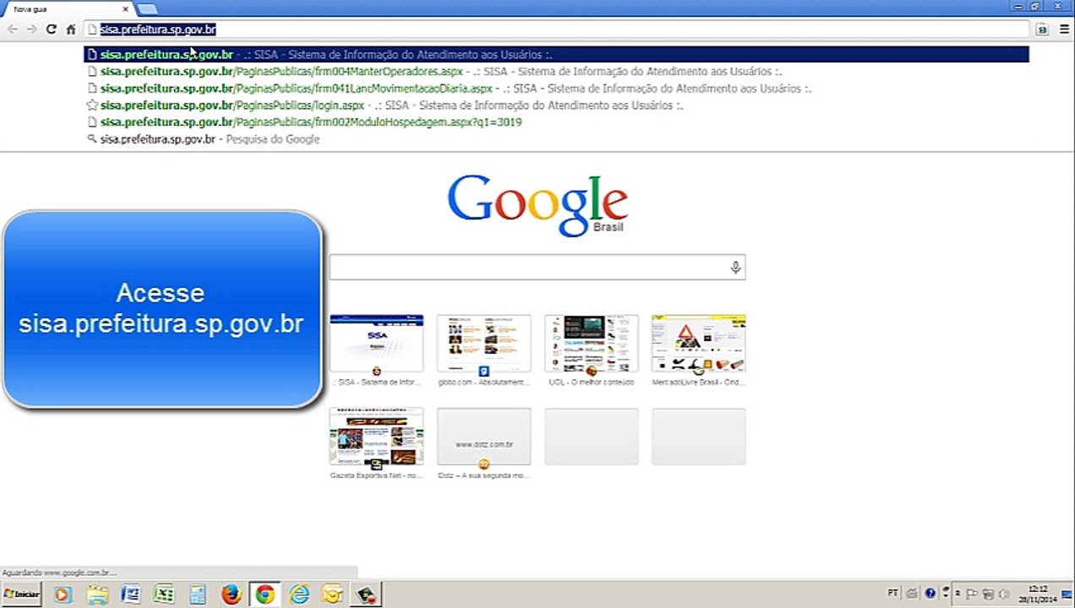Open the SISA most-visited thumbnail

click(x=376, y=344)
